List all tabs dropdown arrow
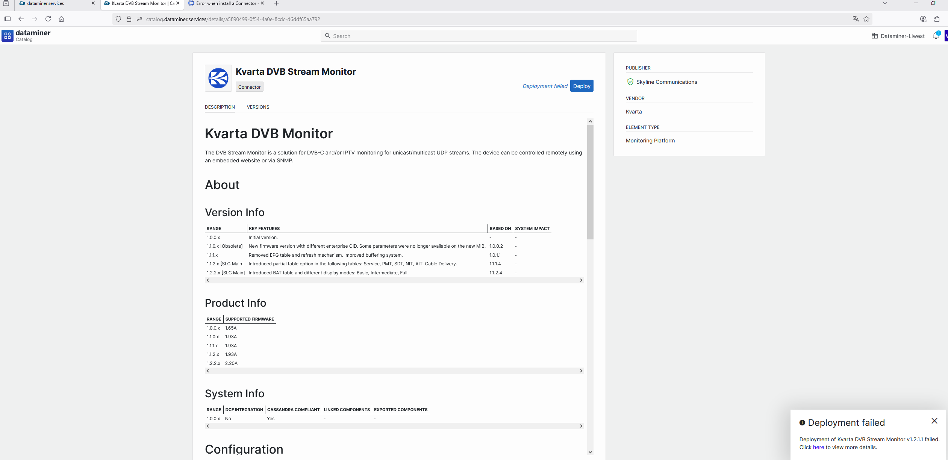 coord(885,3)
